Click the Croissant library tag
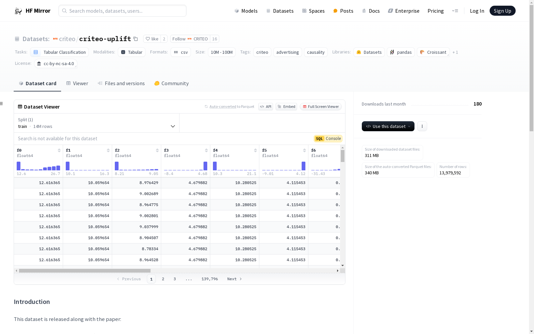 tap(433, 52)
